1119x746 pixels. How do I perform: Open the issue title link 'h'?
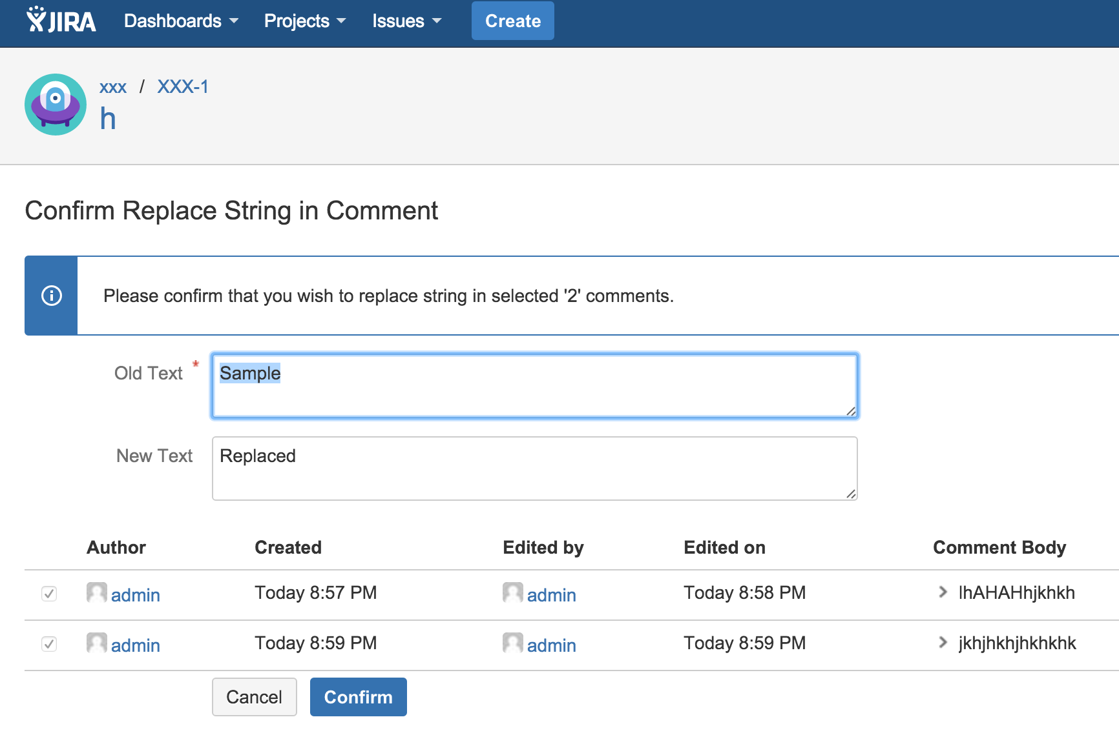click(x=108, y=119)
